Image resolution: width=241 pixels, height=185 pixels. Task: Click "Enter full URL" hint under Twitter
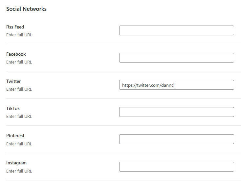[19, 89]
